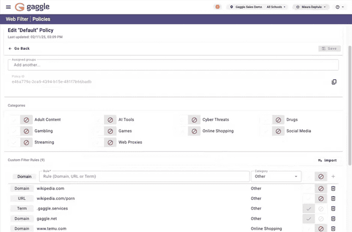This screenshot has width=352, height=232.
Task: Delete the wikipedia.com/porn URL rule
Action: pos(333,198)
